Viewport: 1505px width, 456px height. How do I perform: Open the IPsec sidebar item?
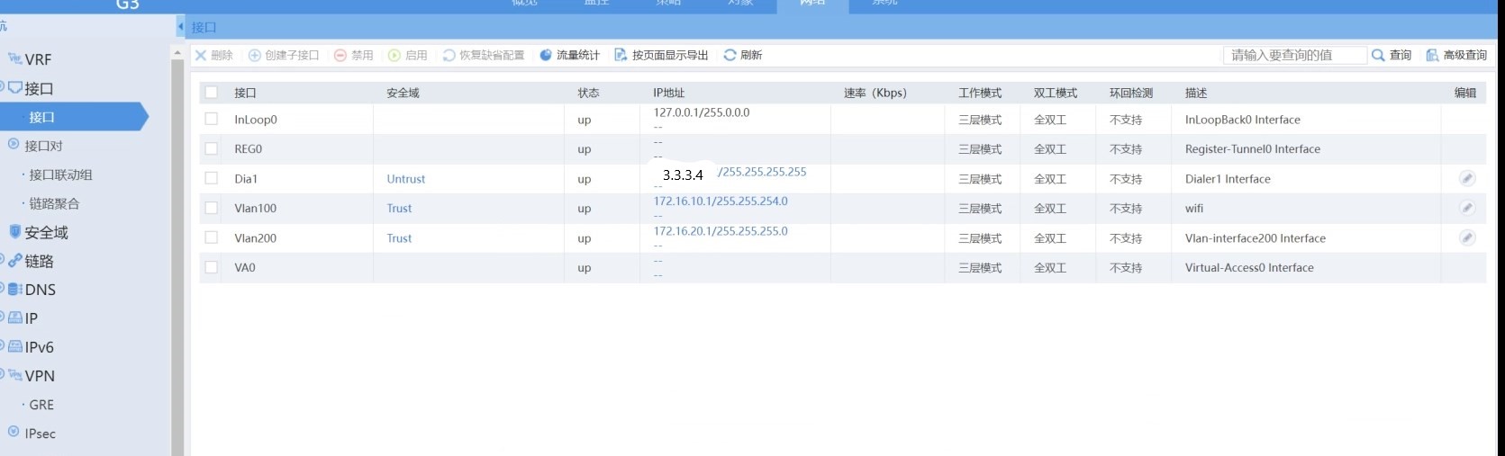coord(40,434)
